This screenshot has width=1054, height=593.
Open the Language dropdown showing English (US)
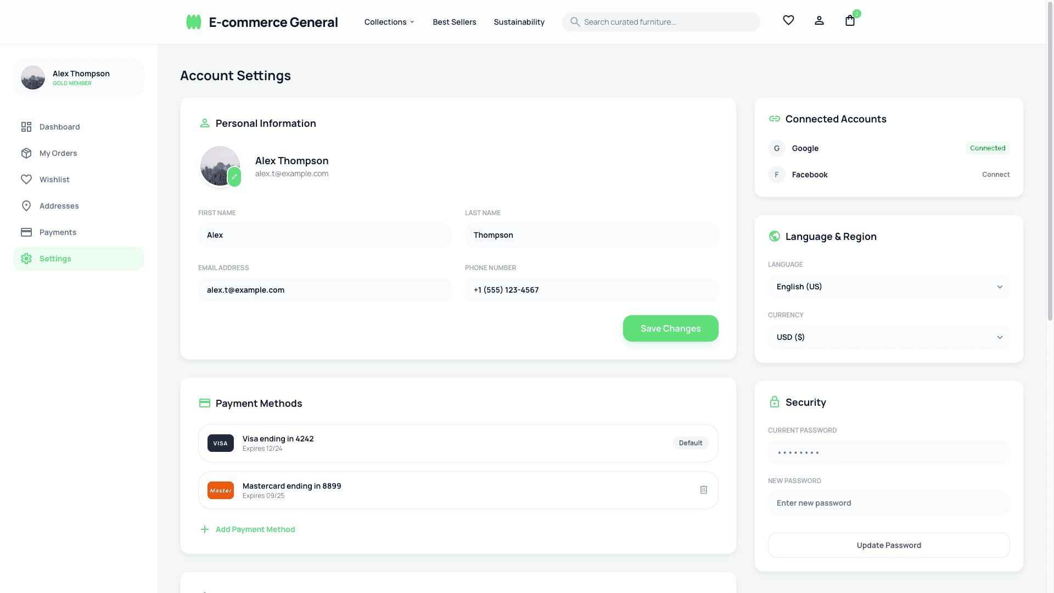click(x=888, y=287)
